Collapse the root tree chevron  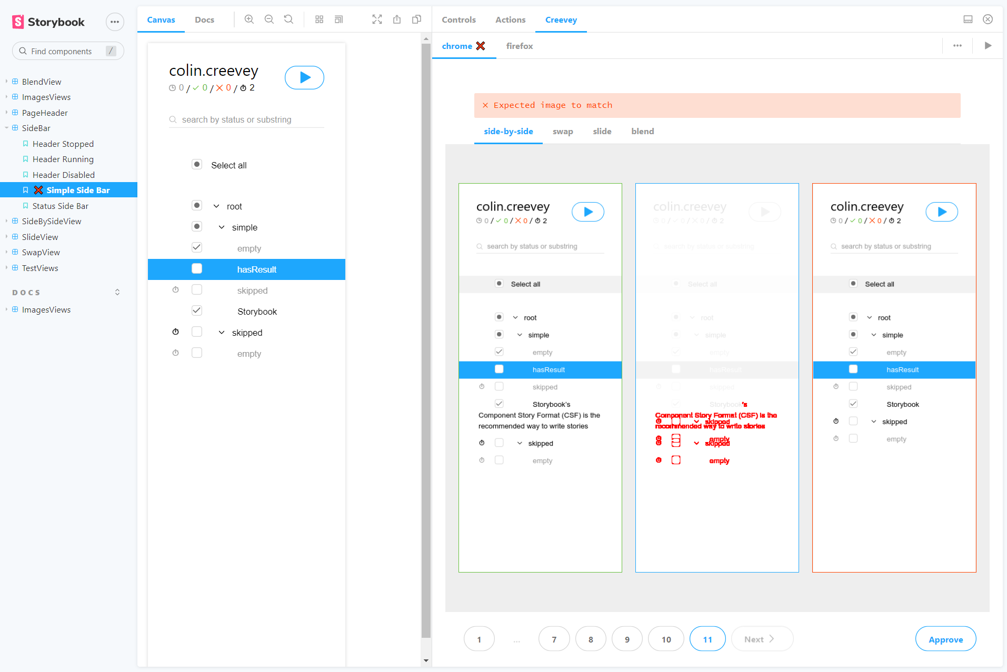click(x=216, y=206)
